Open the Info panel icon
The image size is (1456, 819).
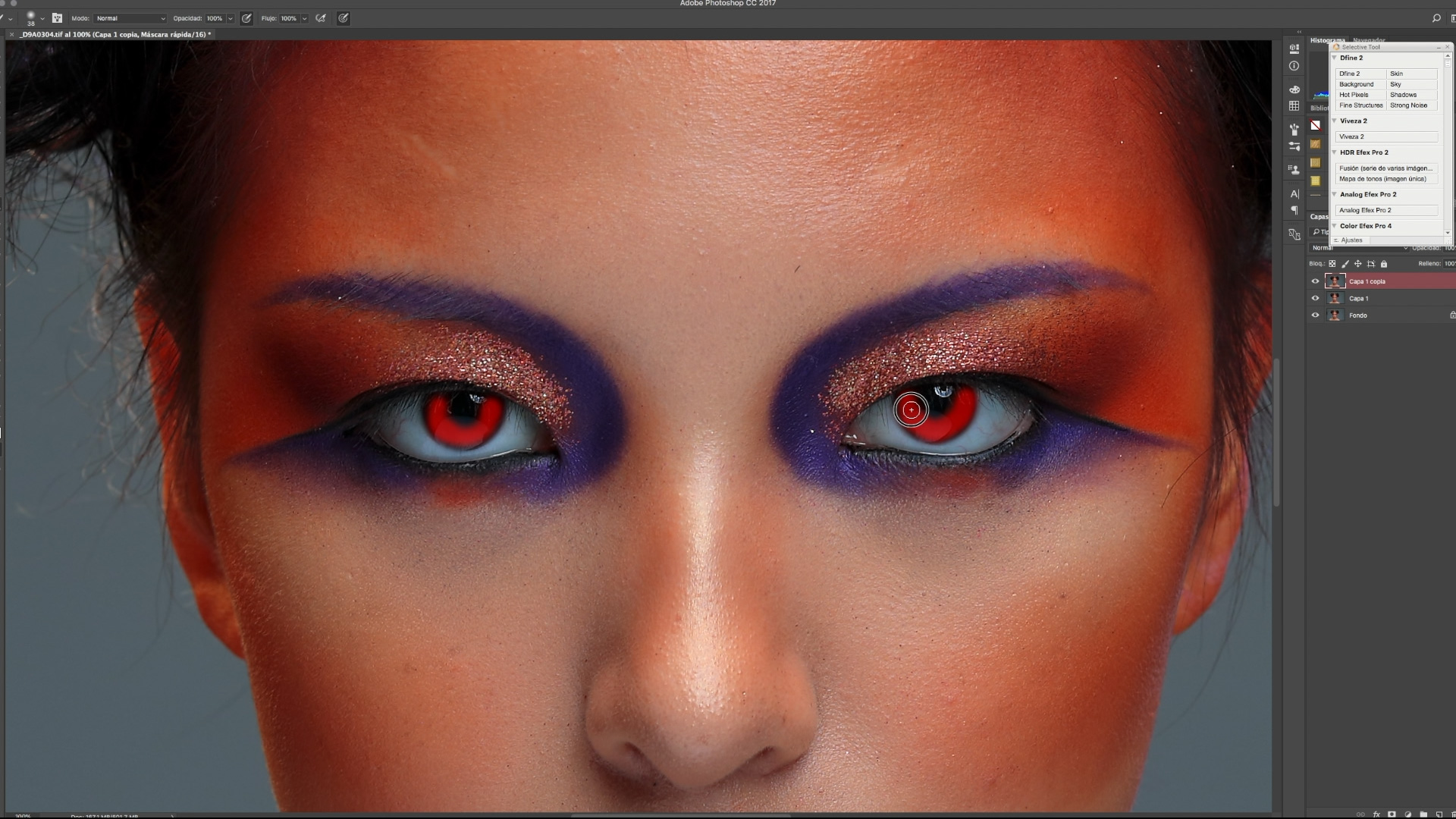click(x=1294, y=66)
